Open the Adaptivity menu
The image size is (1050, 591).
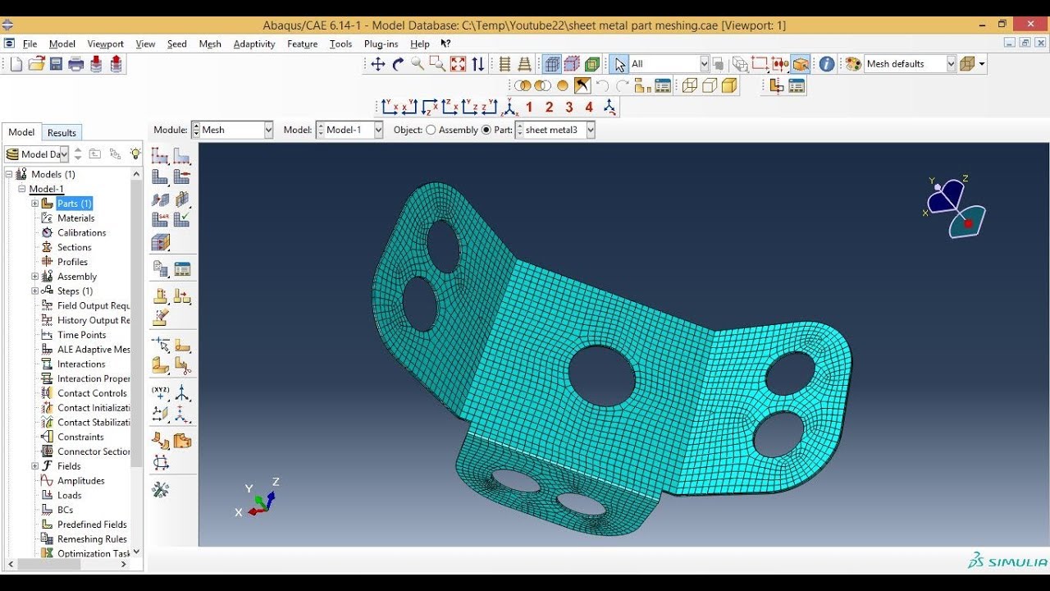[254, 44]
